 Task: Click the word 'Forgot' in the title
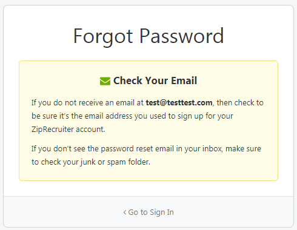pyautogui.click(x=103, y=37)
